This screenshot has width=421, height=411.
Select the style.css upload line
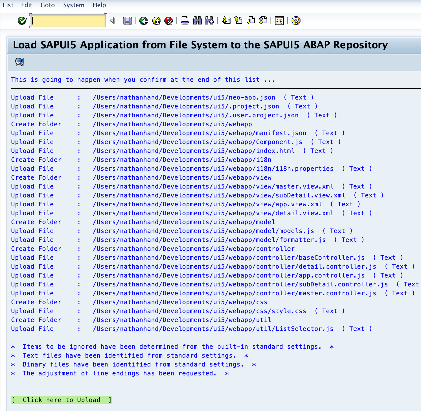178,311
